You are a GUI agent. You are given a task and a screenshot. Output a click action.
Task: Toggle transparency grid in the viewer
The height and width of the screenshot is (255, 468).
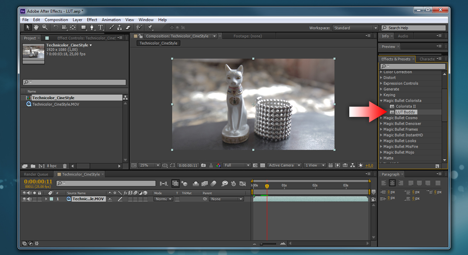click(263, 165)
